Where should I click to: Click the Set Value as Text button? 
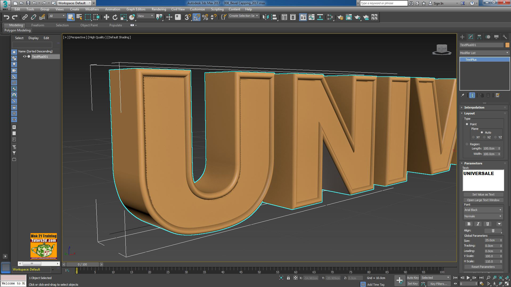(483, 194)
